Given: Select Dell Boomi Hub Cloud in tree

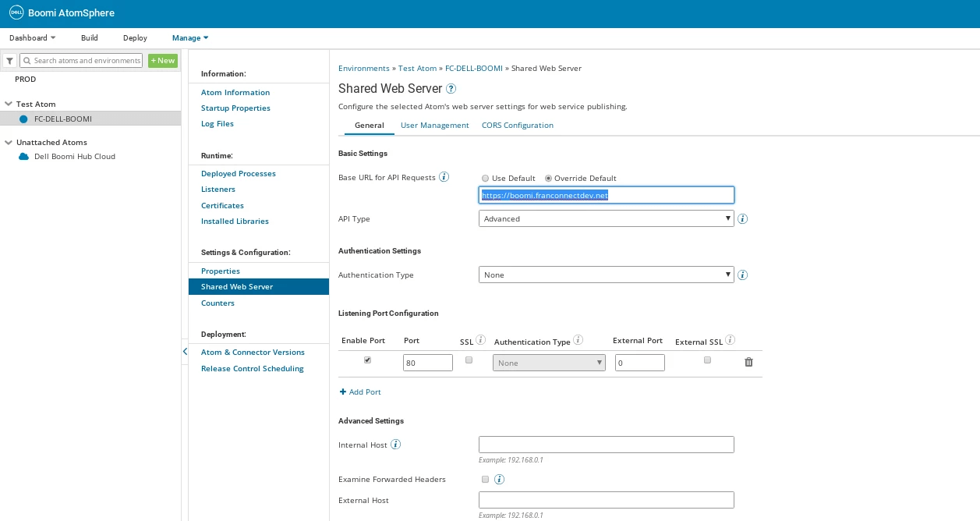Looking at the screenshot, I should click(x=75, y=156).
